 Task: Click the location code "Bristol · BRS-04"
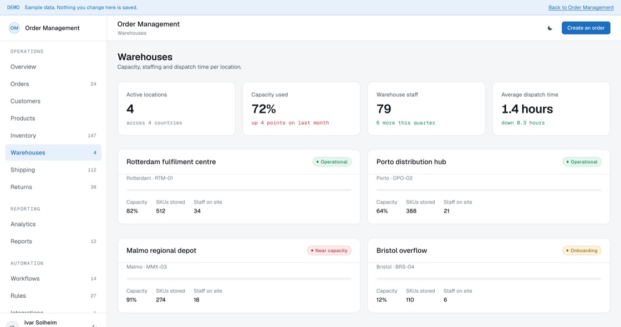(x=395, y=267)
